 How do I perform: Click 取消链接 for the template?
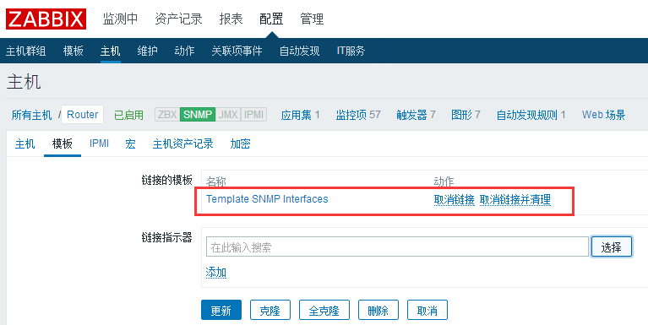(x=455, y=200)
